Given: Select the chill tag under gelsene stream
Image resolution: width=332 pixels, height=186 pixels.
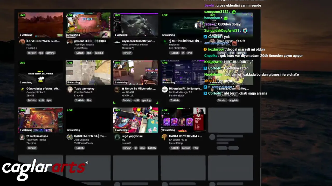Looking at the screenshot, I should click(89, 53).
